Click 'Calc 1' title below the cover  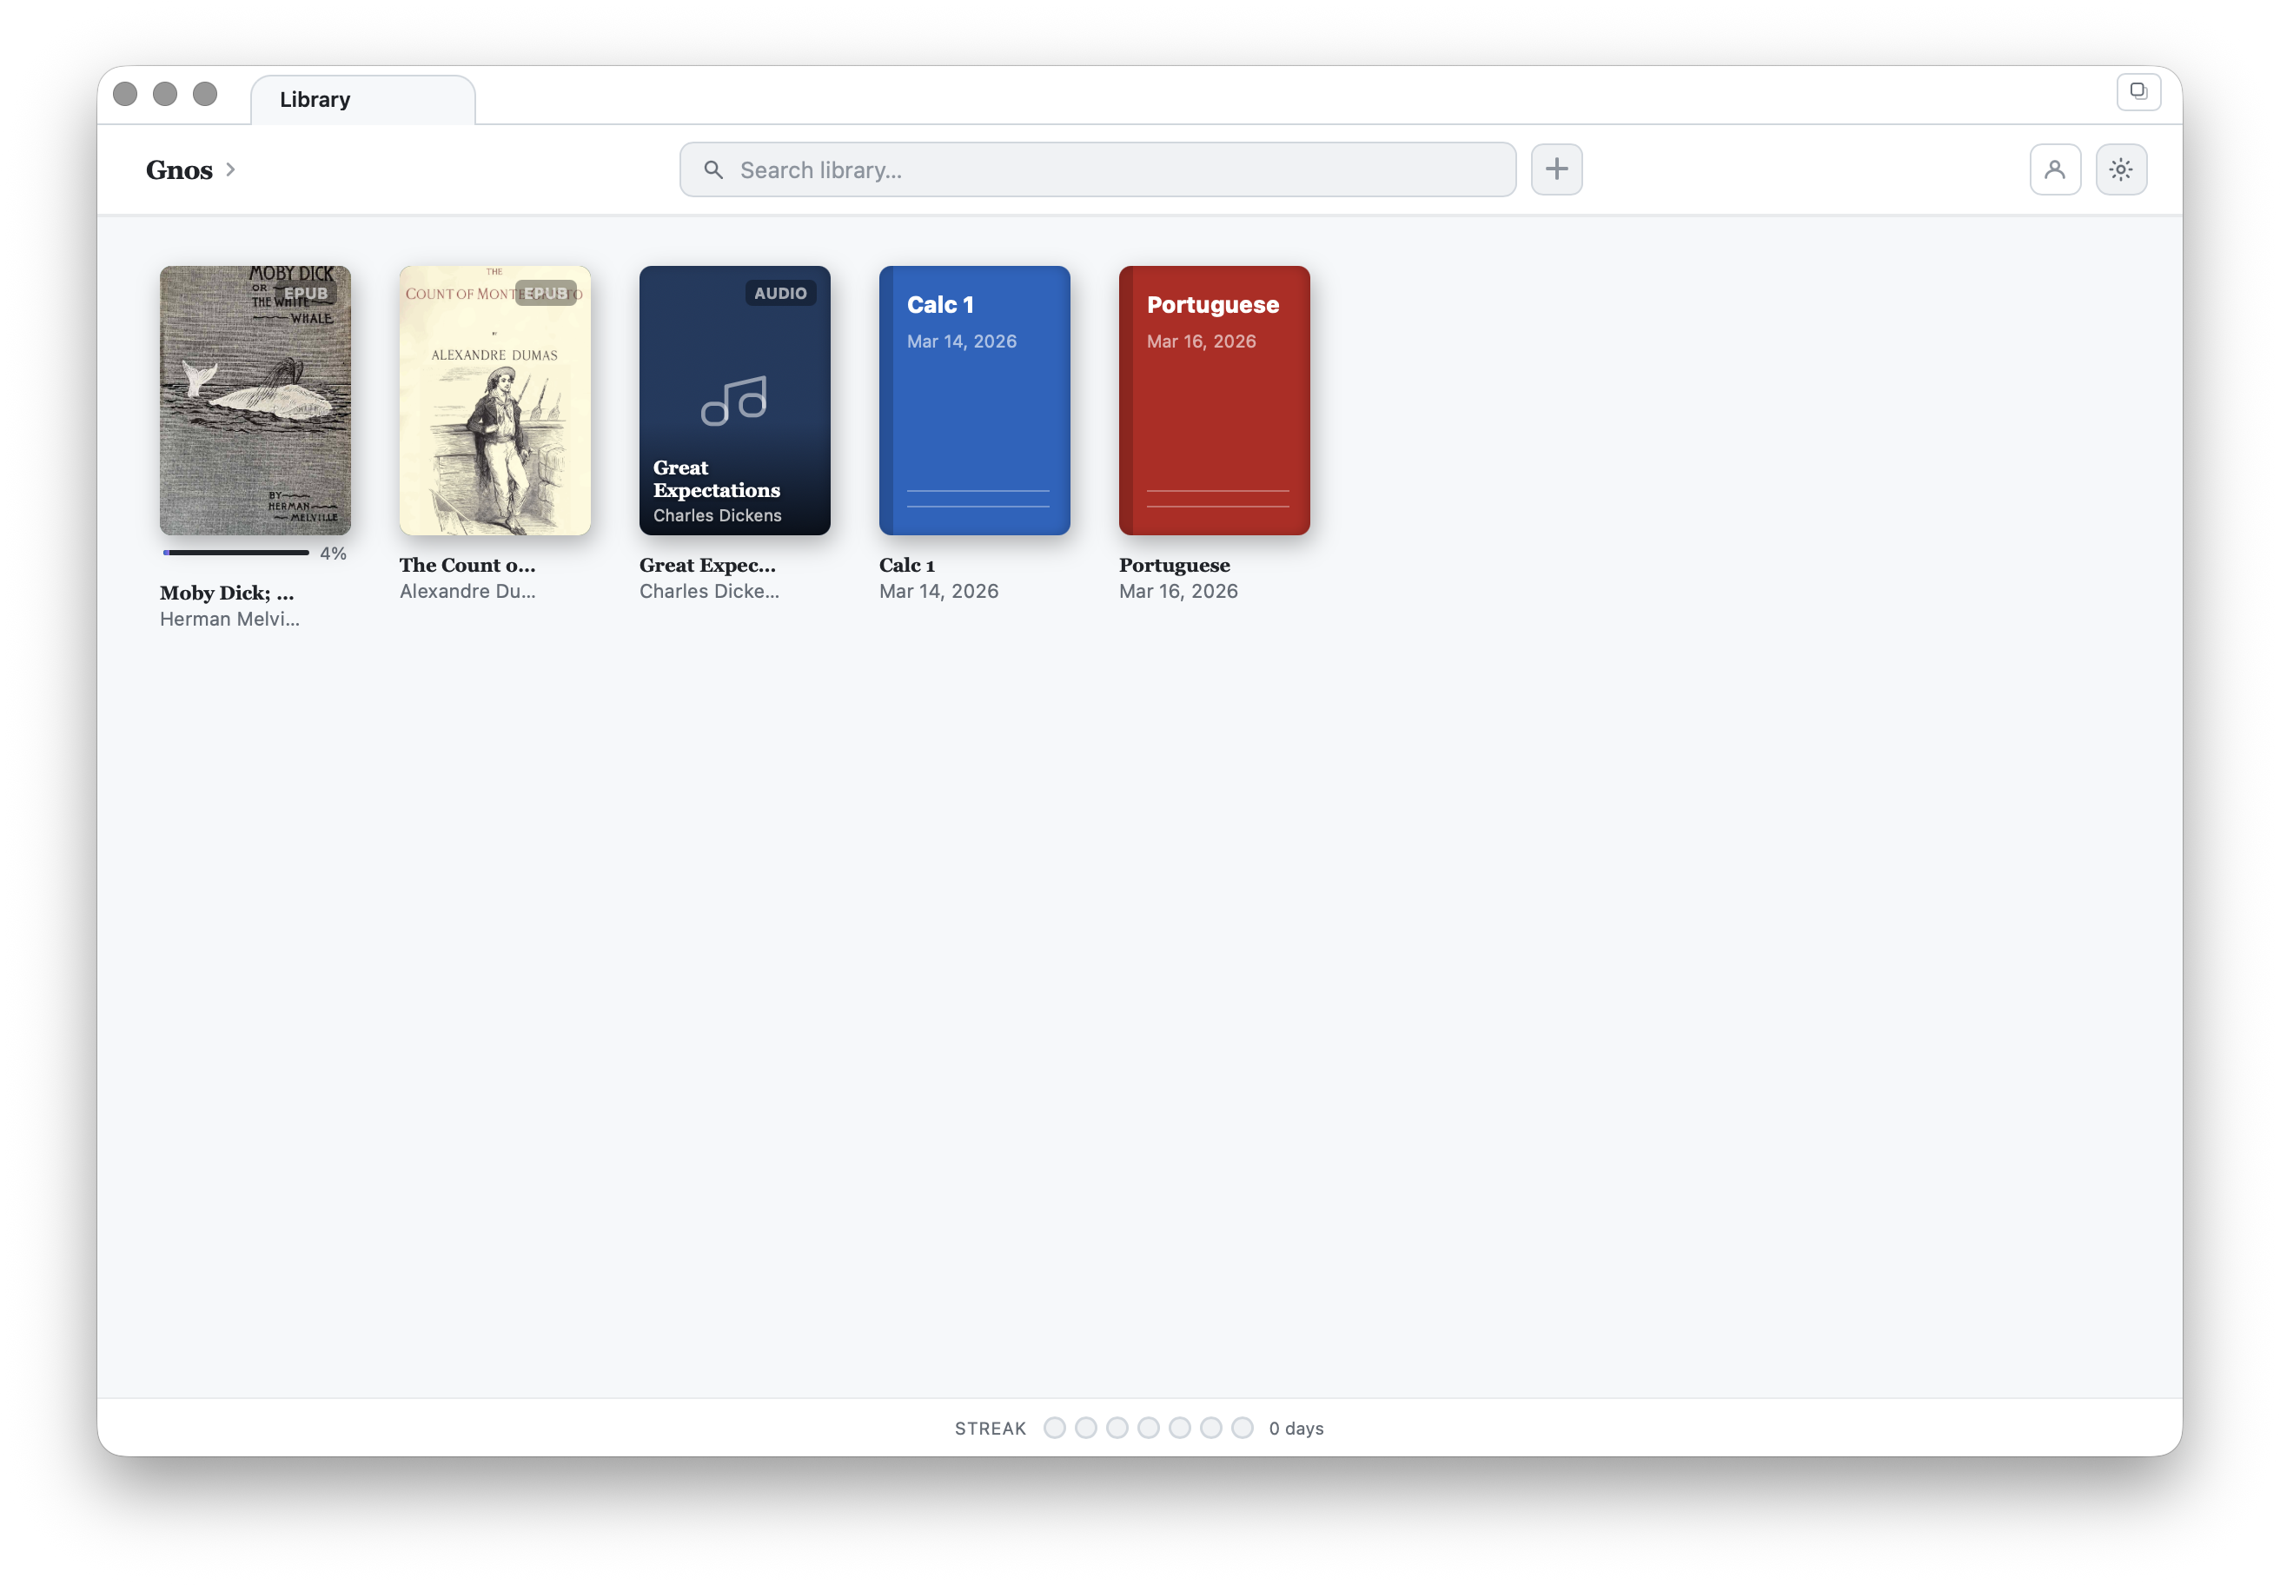(x=906, y=565)
